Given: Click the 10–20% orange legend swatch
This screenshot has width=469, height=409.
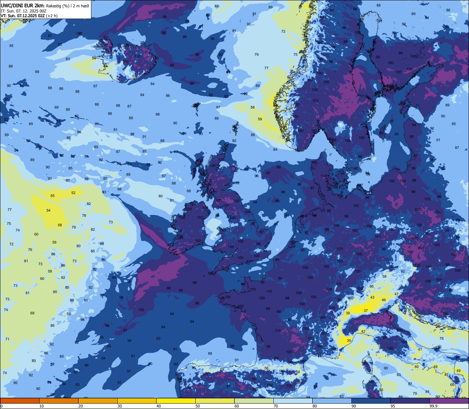Looking at the screenshot, I should (x=59, y=401).
